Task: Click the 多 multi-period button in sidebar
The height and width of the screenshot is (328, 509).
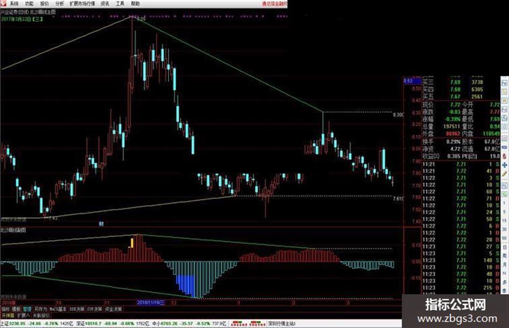Action: (x=505, y=282)
